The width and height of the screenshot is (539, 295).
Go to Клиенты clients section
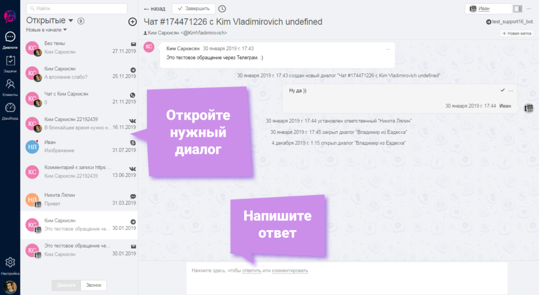pos(10,87)
